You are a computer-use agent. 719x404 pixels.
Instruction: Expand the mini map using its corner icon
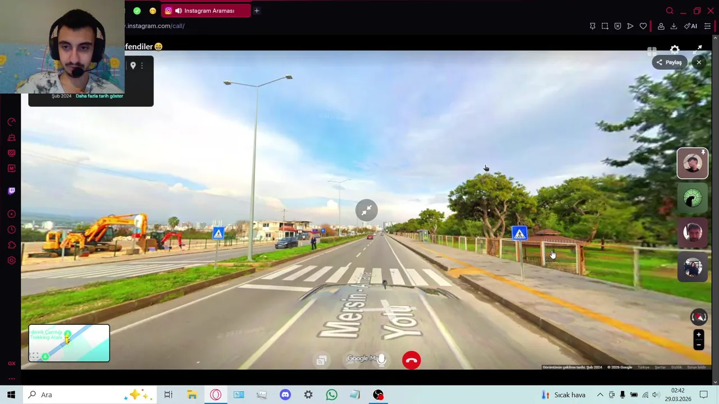[x=35, y=356]
